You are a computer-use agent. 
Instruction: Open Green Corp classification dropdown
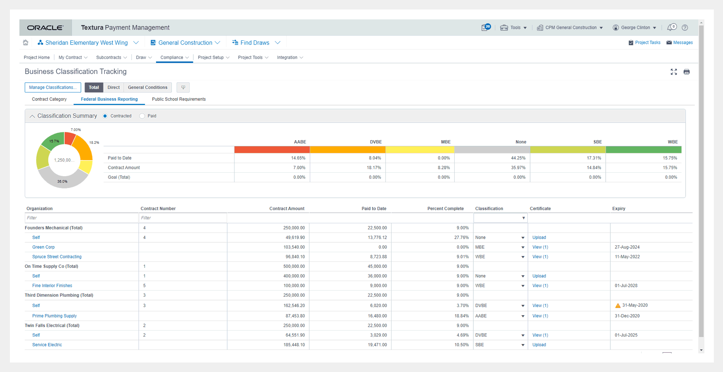tap(522, 247)
